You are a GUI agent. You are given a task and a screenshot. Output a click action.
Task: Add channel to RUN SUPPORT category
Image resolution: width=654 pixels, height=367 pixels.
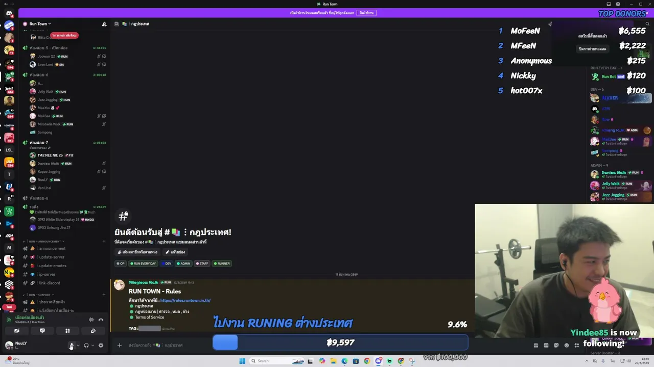point(104,295)
